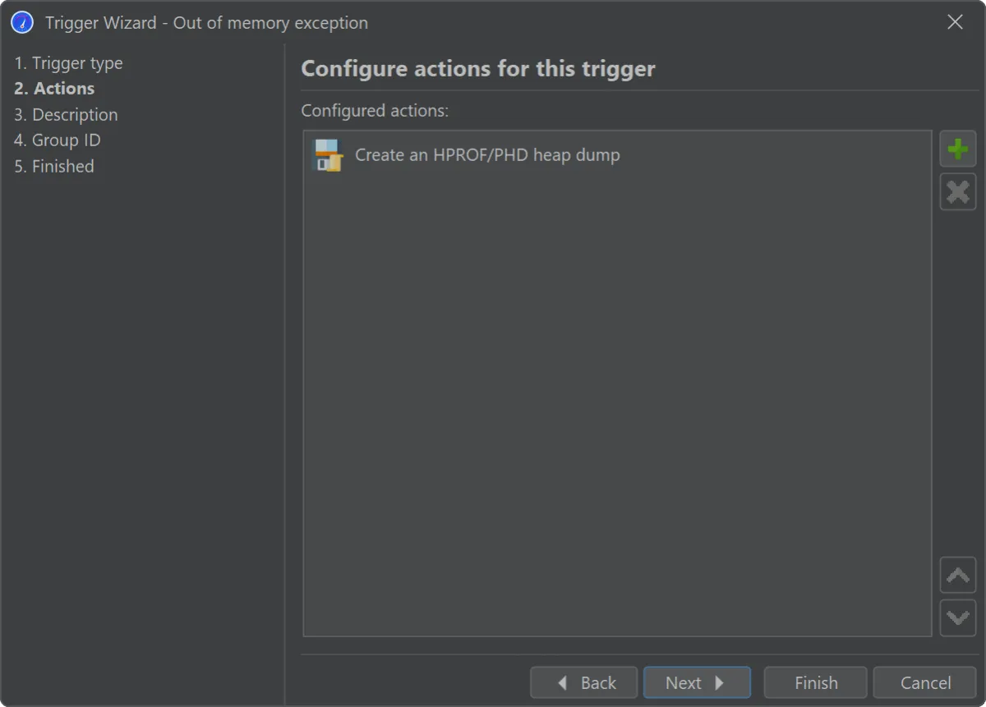Click the green plus add action icon
Viewport: 986px width, 707px height.
click(x=958, y=149)
